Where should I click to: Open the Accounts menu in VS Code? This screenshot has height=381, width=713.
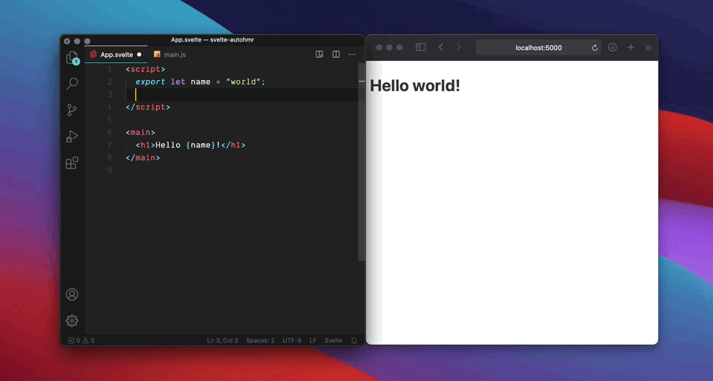[72, 294]
